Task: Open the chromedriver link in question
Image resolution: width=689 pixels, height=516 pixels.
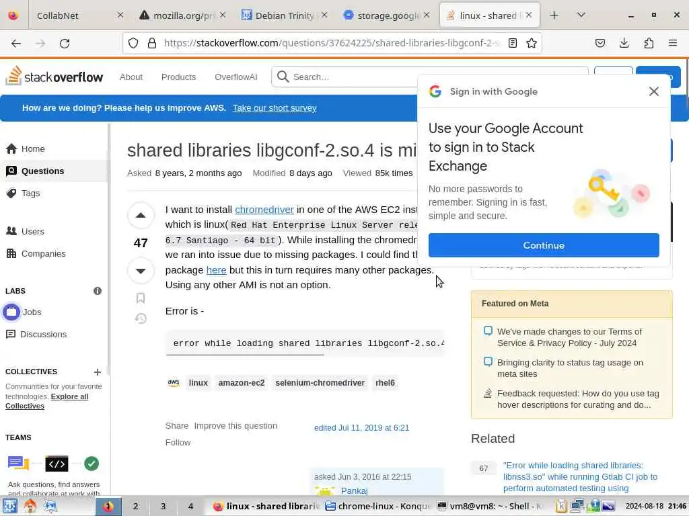Action: point(264,210)
